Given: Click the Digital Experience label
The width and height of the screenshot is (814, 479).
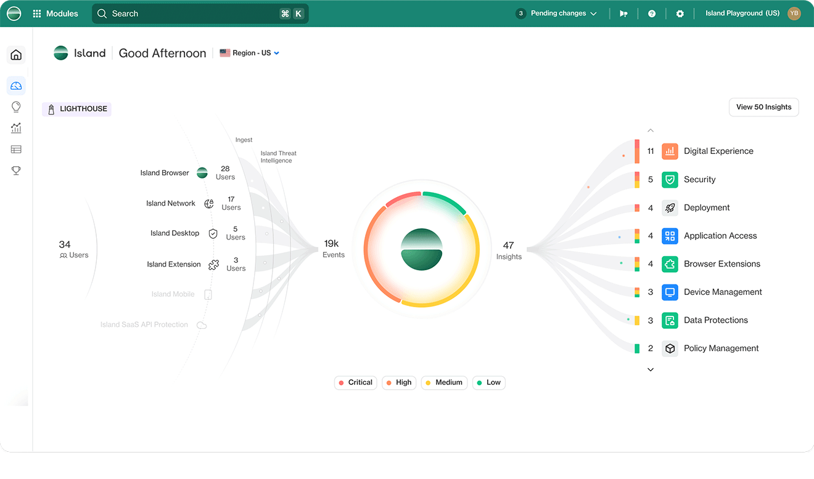Looking at the screenshot, I should (718, 151).
